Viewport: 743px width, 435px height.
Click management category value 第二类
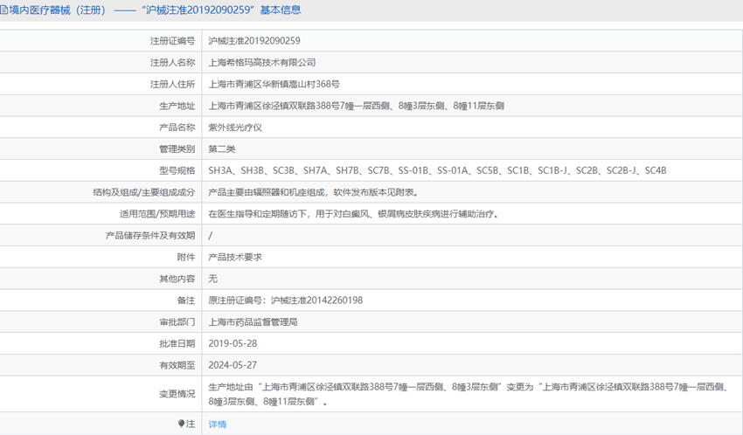pos(222,149)
